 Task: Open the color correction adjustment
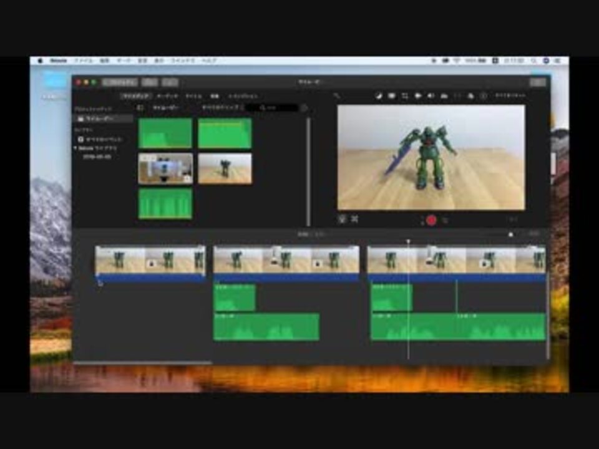(392, 96)
